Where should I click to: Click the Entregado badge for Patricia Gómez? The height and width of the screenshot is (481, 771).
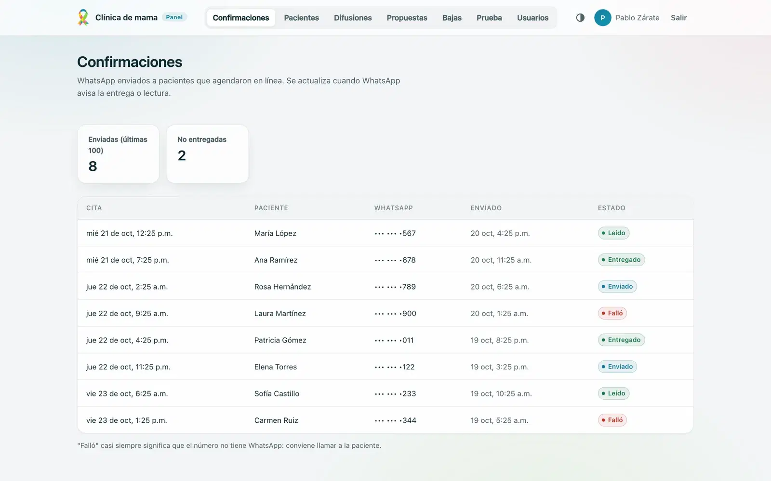tap(621, 340)
